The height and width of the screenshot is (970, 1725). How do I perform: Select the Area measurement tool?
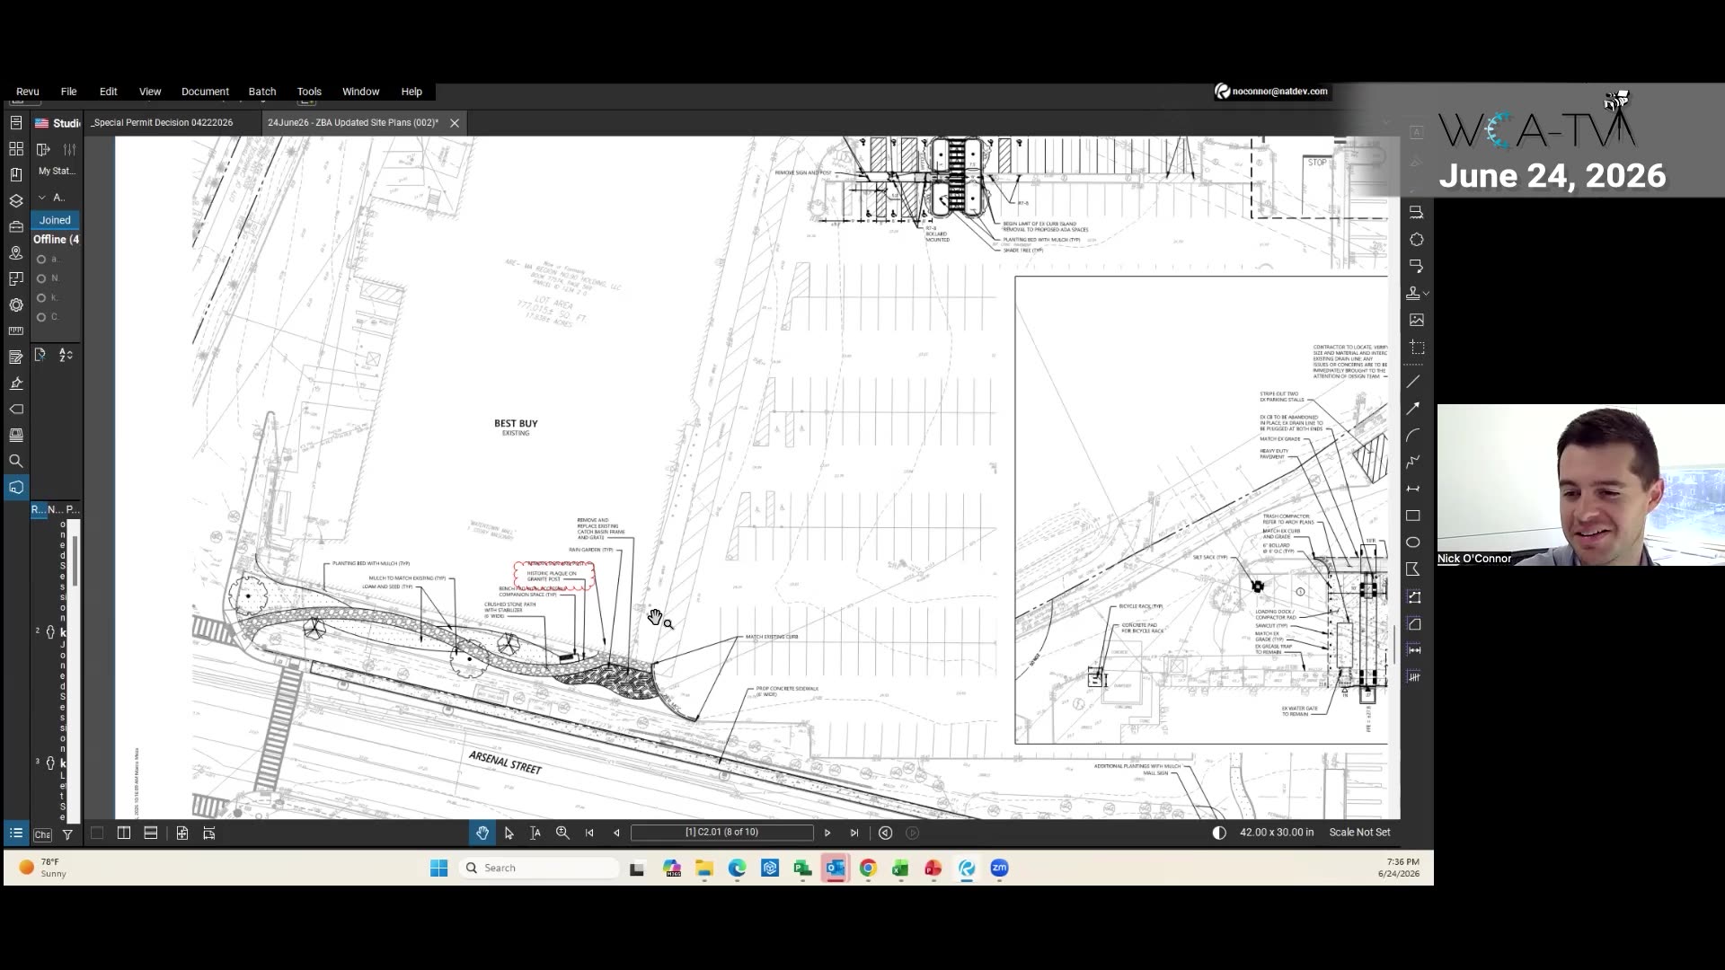(1413, 623)
